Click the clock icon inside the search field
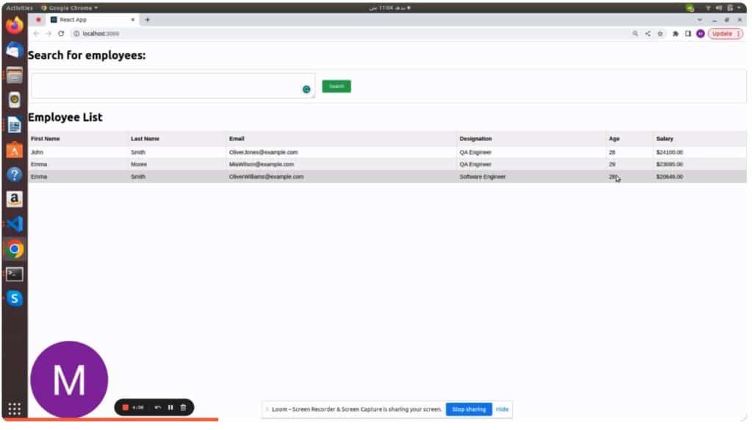 pyautogui.click(x=306, y=88)
